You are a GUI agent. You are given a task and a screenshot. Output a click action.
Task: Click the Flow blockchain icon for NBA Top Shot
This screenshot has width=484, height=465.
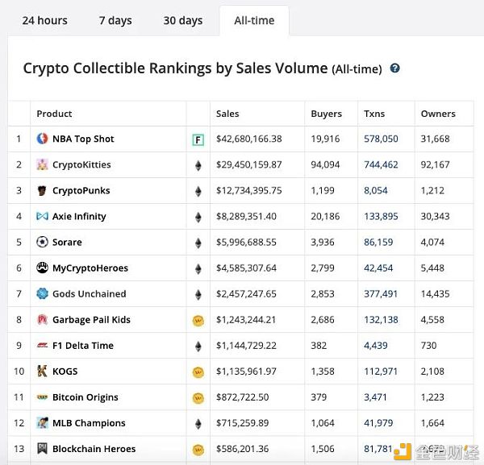click(198, 139)
